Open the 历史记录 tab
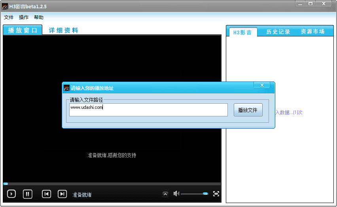 pyautogui.click(x=278, y=32)
